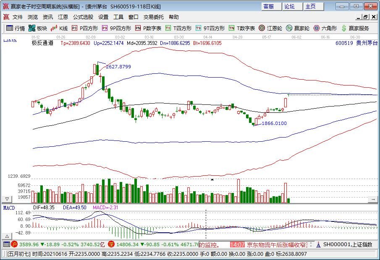
Task: Click the 3589.96 Shanghai index value
Action: click(29, 244)
